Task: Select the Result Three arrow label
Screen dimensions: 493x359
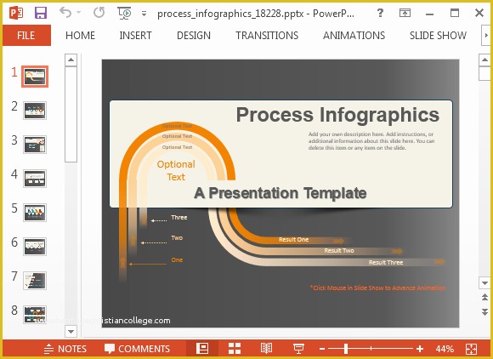Action: pyautogui.click(x=386, y=262)
